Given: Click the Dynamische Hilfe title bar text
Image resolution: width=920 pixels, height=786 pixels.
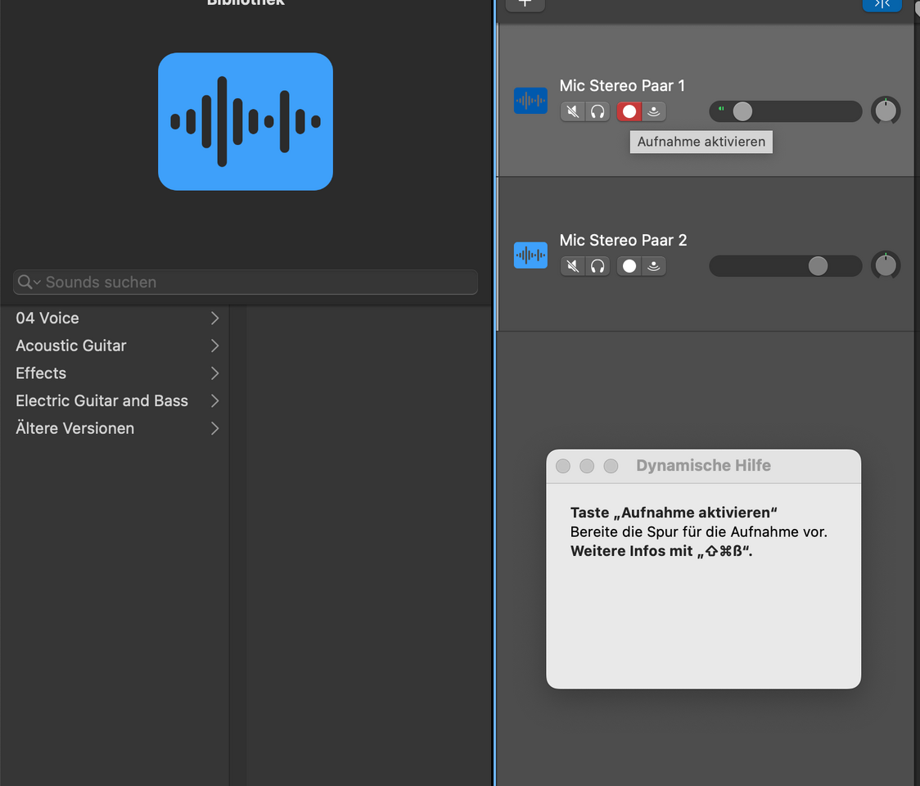Looking at the screenshot, I should pyautogui.click(x=703, y=466).
